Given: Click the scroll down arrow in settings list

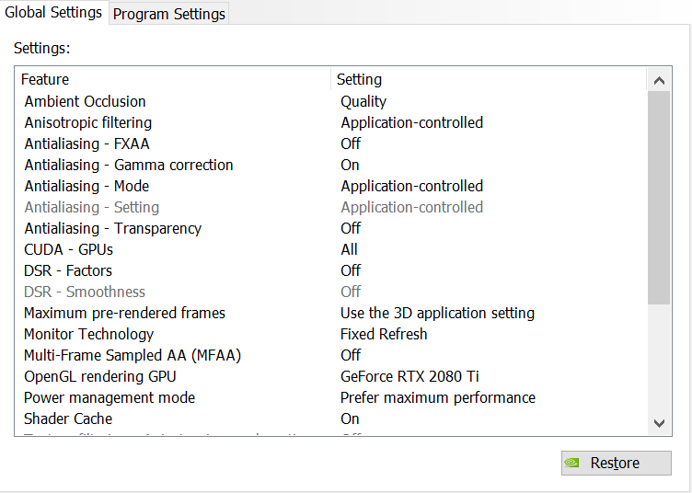Looking at the screenshot, I should 659,423.
